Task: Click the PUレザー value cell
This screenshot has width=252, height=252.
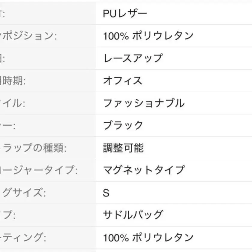Action: point(125,14)
